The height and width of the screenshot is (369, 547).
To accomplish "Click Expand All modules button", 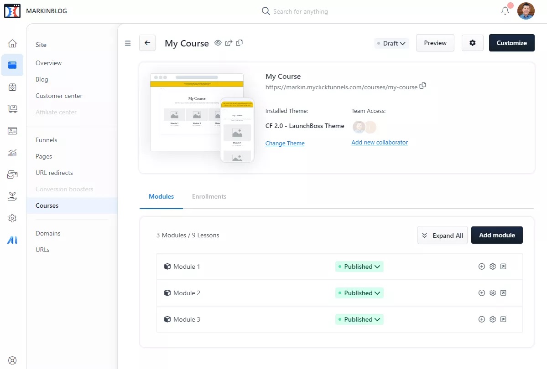I will 442,236.
